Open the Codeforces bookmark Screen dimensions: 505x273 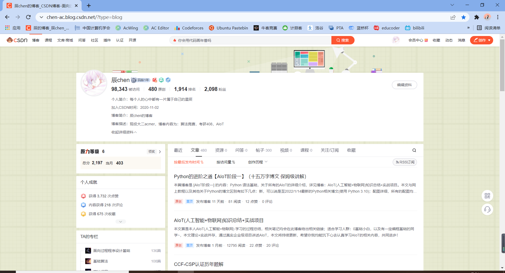click(x=189, y=28)
